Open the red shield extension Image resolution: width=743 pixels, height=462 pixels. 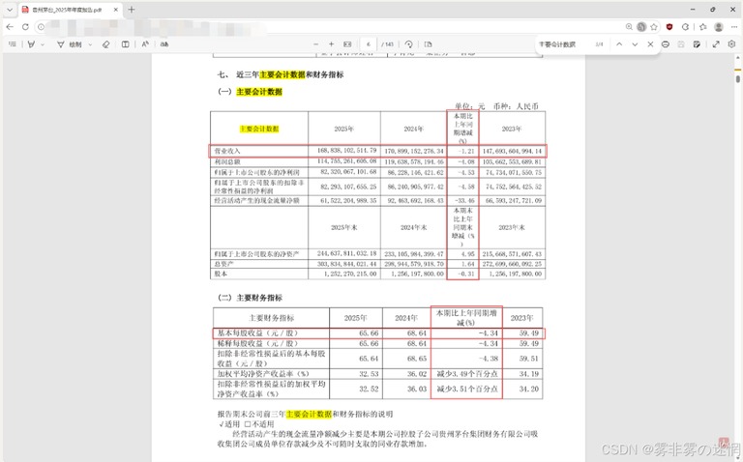(x=669, y=27)
